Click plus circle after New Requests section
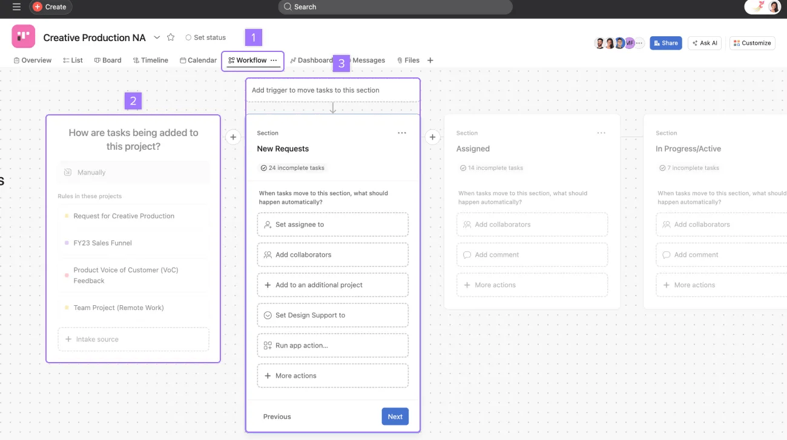Image resolution: width=787 pixels, height=440 pixels. tap(432, 137)
